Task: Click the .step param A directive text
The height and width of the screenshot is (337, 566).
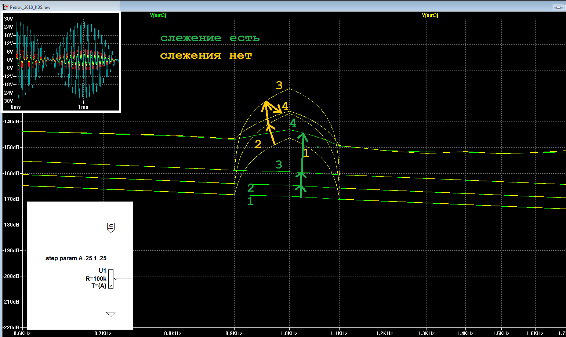Action: tap(75, 258)
